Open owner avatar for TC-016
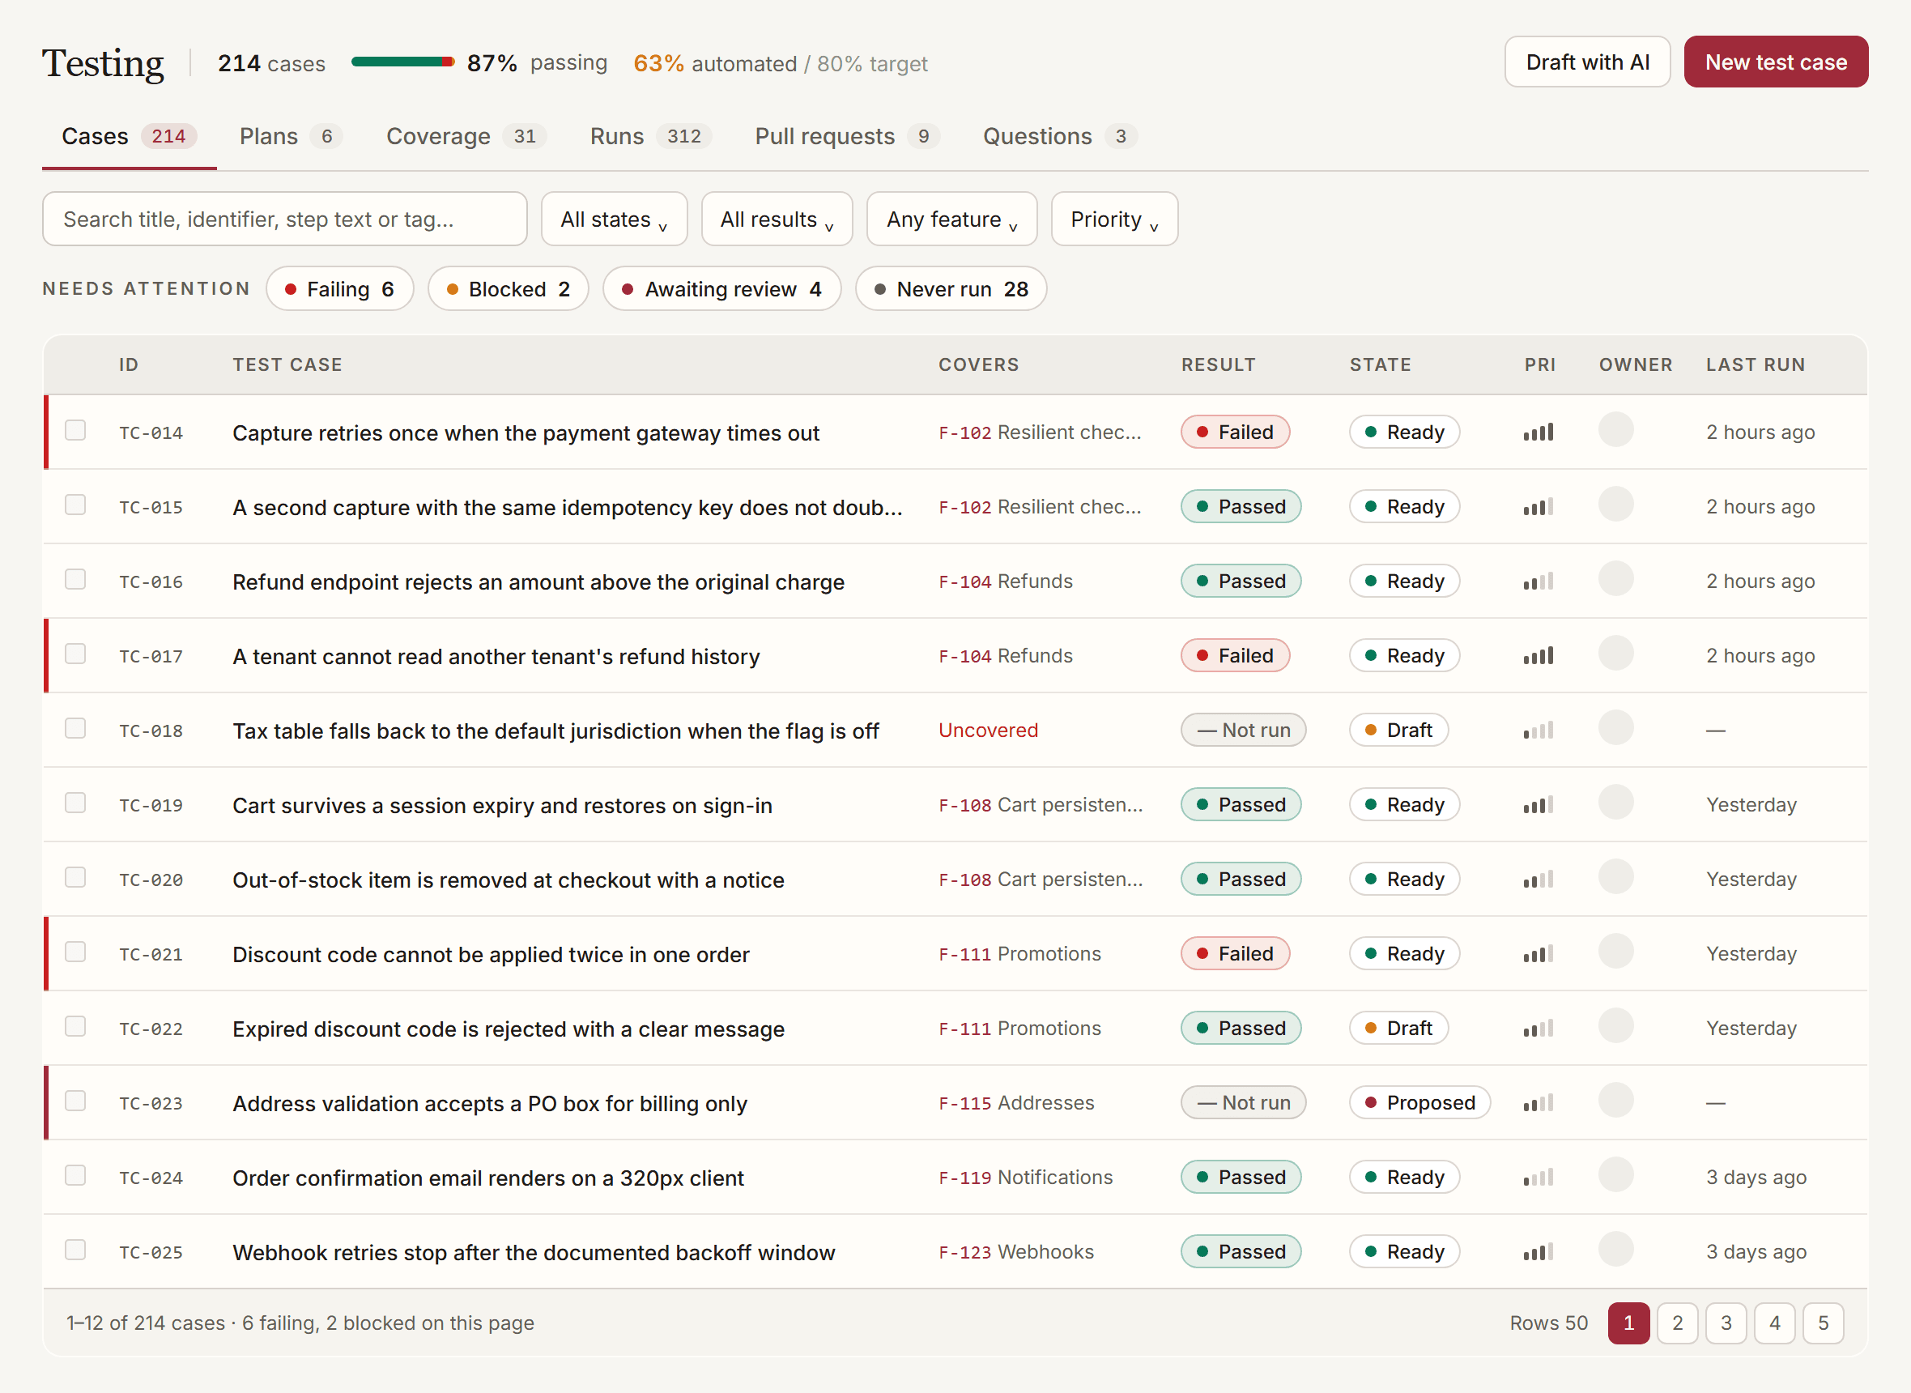 [1616, 579]
